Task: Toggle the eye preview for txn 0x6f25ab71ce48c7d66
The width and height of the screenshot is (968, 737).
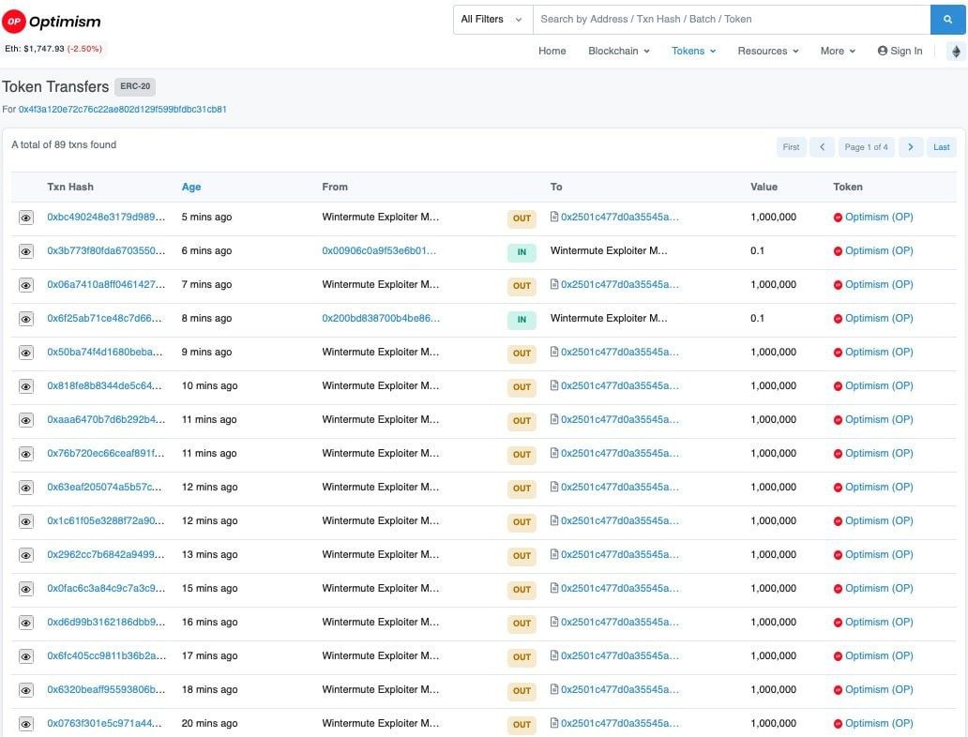Action: (x=26, y=319)
